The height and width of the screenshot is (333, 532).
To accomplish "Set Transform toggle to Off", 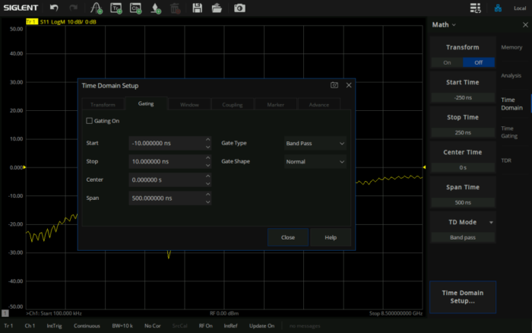I will (478, 62).
